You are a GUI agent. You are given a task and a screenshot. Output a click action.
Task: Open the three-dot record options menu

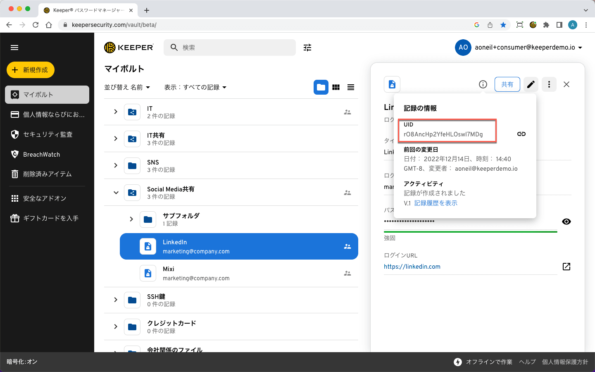pyautogui.click(x=549, y=84)
